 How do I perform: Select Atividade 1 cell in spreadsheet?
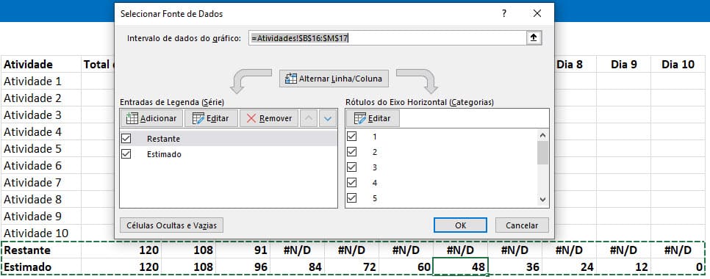40,81
